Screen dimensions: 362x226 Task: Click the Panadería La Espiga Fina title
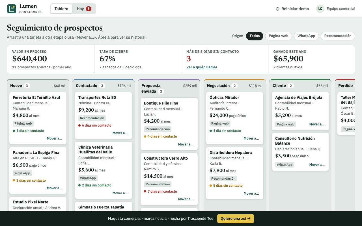click(36, 153)
